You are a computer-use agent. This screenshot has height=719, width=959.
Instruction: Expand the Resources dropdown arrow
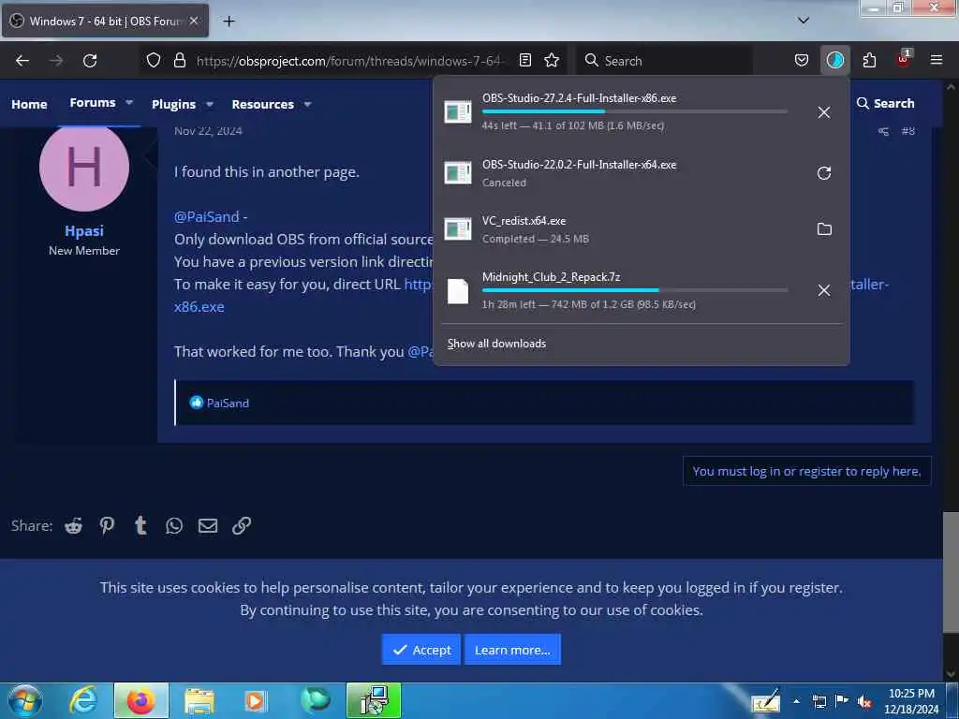tap(307, 104)
